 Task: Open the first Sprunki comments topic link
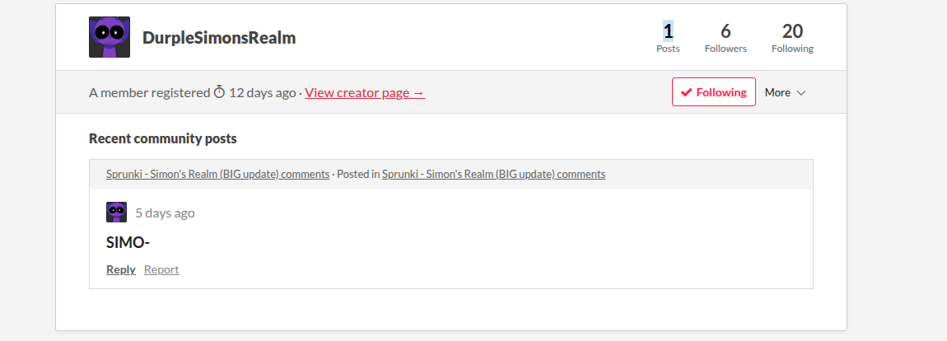(217, 174)
